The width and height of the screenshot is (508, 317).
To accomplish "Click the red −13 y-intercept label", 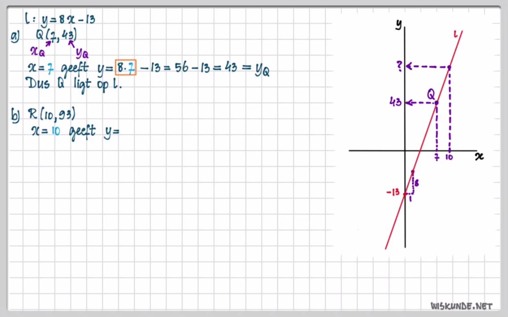I will click(x=393, y=193).
